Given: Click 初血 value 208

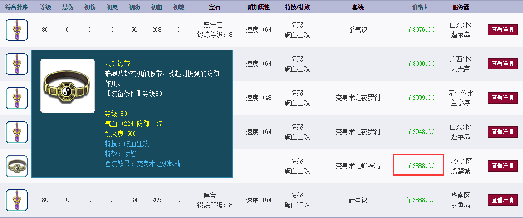Looking at the screenshot, I should pyautogui.click(x=157, y=30).
